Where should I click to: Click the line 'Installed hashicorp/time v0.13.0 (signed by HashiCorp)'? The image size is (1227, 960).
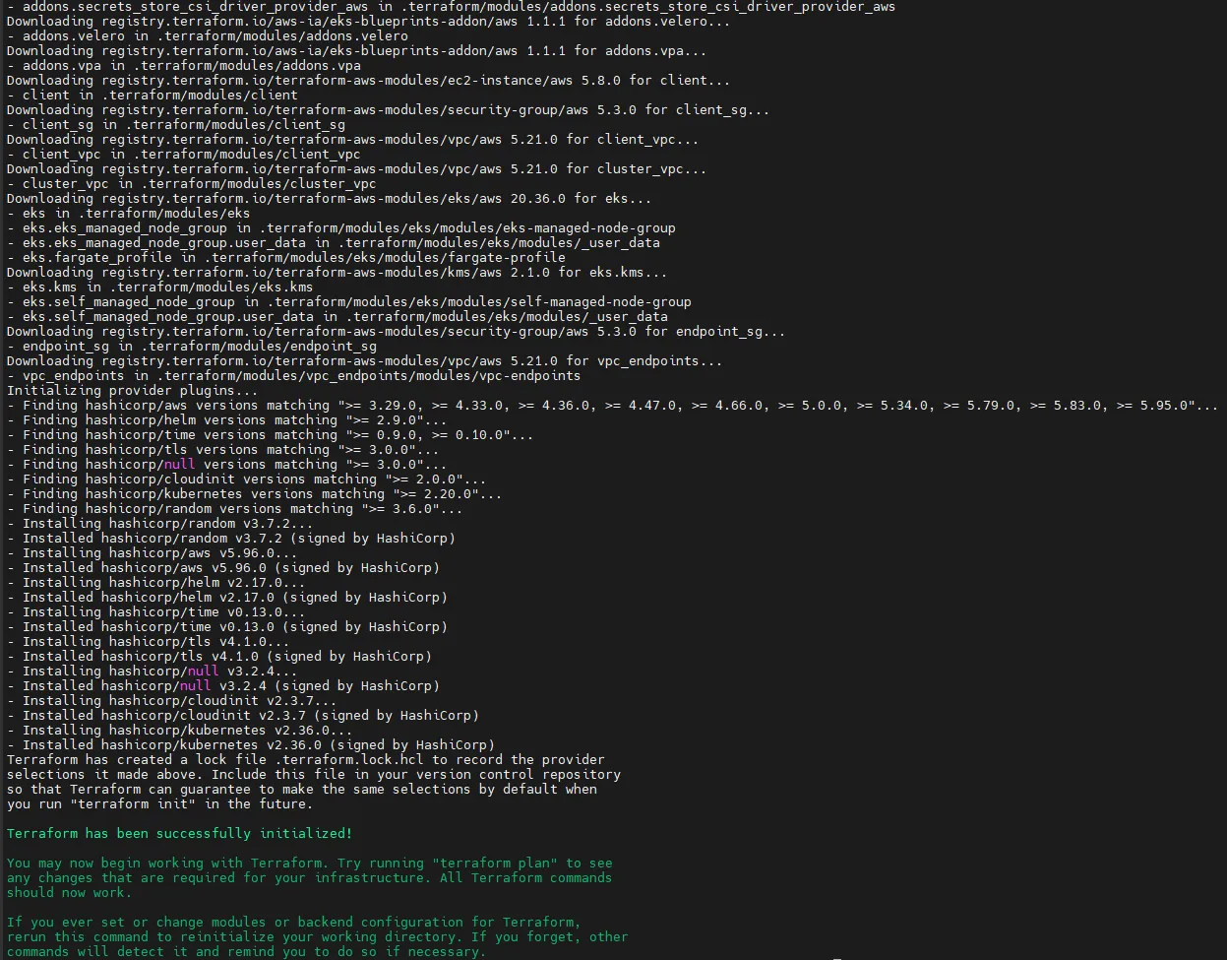(227, 627)
